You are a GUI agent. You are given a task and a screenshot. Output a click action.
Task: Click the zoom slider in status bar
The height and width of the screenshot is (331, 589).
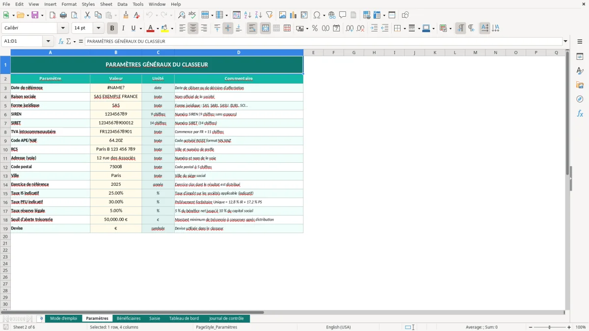click(550, 327)
